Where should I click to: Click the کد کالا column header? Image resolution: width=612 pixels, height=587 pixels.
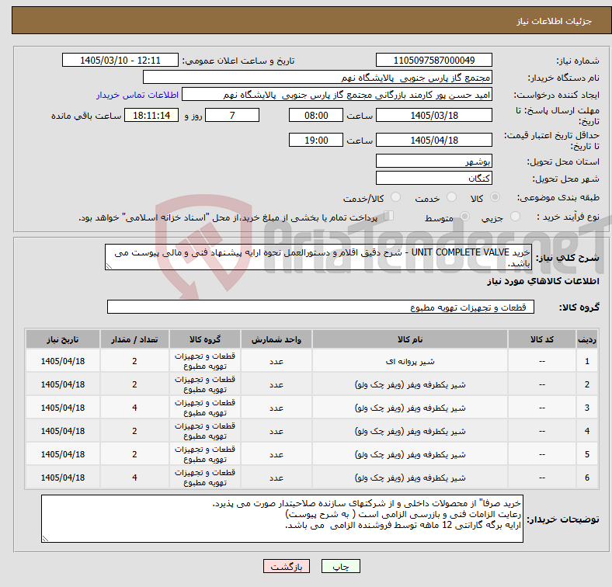(542, 339)
